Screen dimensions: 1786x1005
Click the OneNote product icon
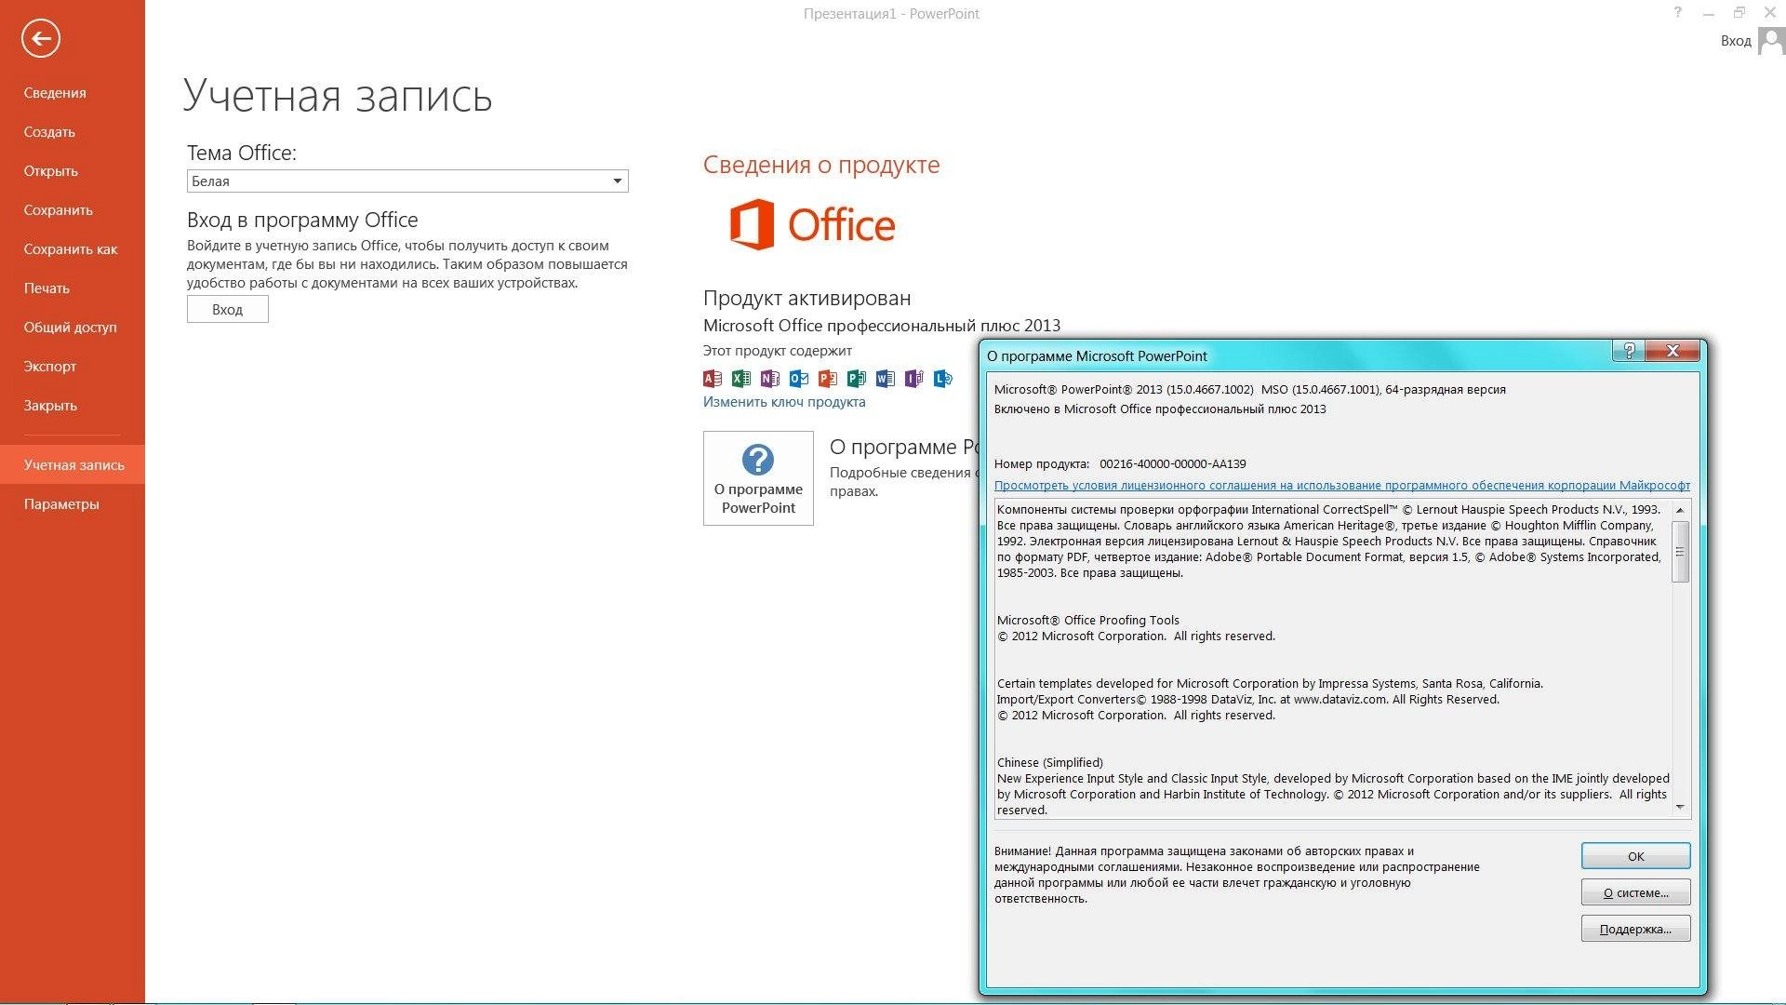click(x=770, y=378)
